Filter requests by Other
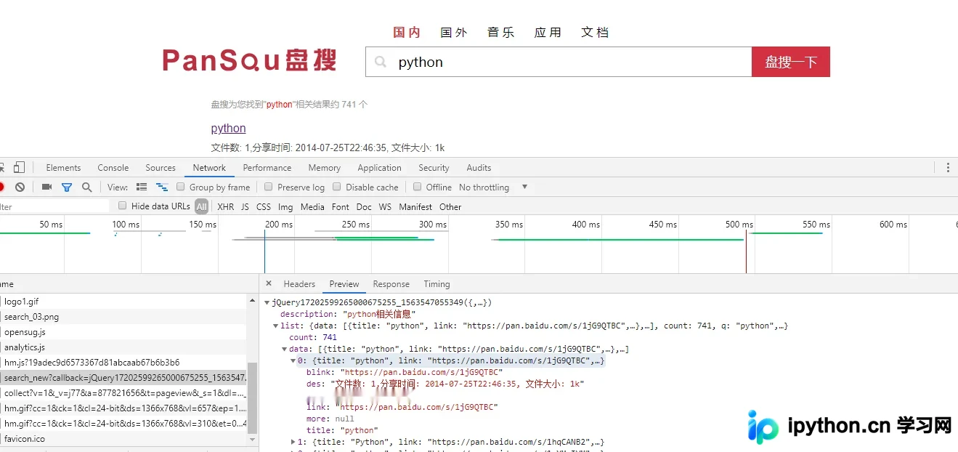958x452 pixels. pos(450,206)
